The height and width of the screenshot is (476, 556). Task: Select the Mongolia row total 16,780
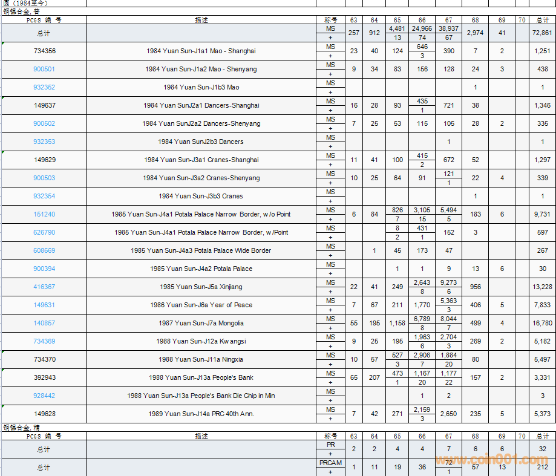pos(542,324)
